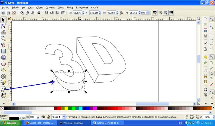Screen dimensions: 215x126
Task: Open the Trayecto menu
Action: (x=51, y=8)
